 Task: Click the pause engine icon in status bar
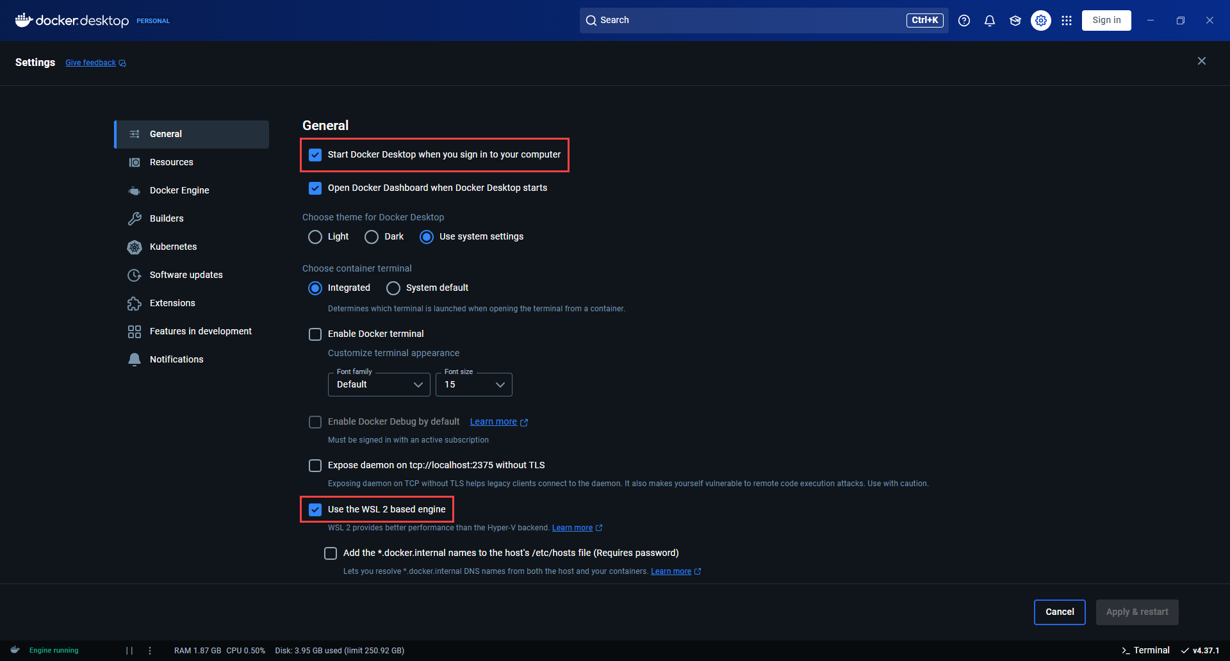129,651
